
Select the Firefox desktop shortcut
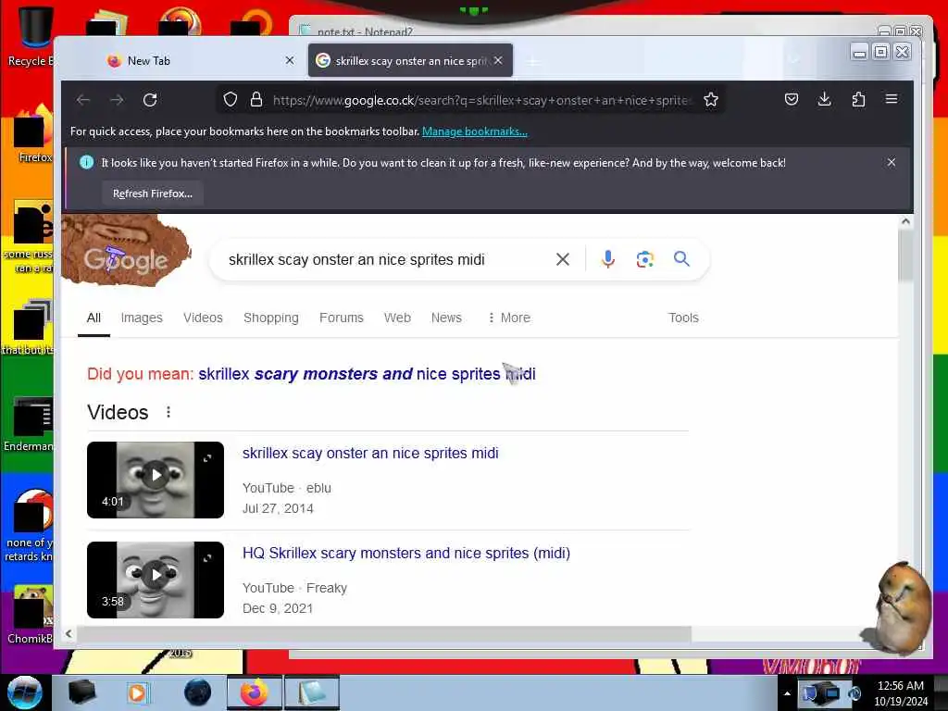[x=34, y=134]
